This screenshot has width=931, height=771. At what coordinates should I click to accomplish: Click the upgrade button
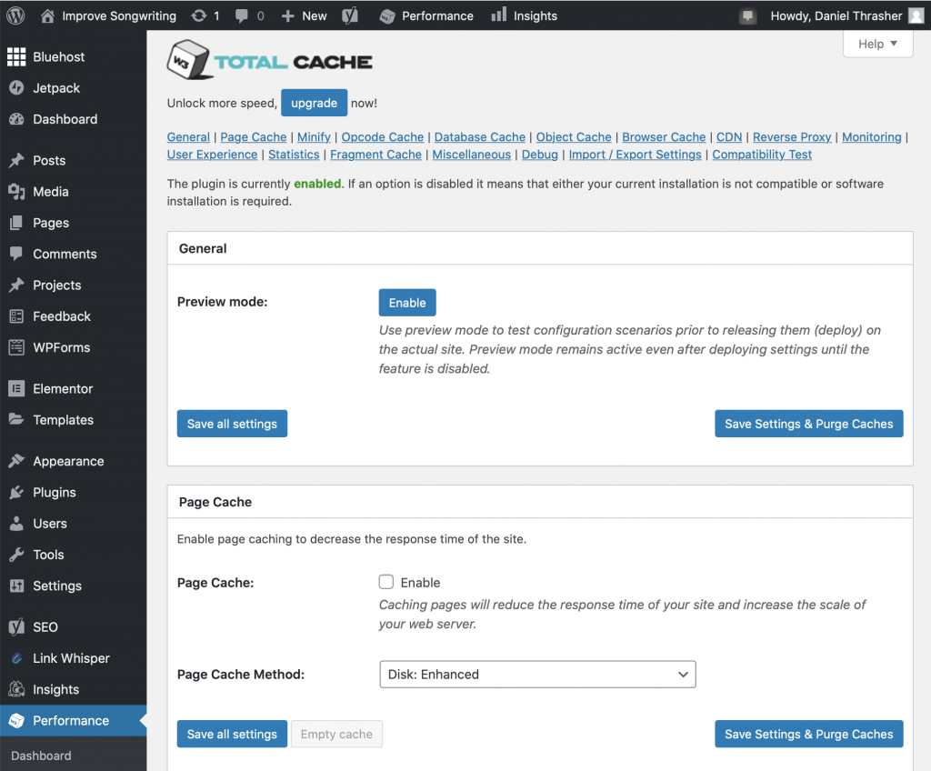click(x=314, y=103)
